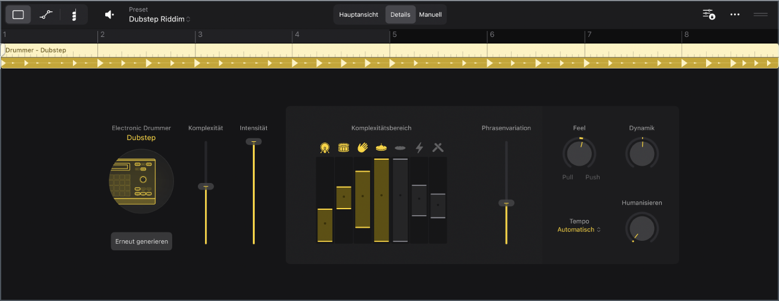Screen dimensions: 779x301
Task: Select the Drummer - Dubstep region
Action: point(389,56)
